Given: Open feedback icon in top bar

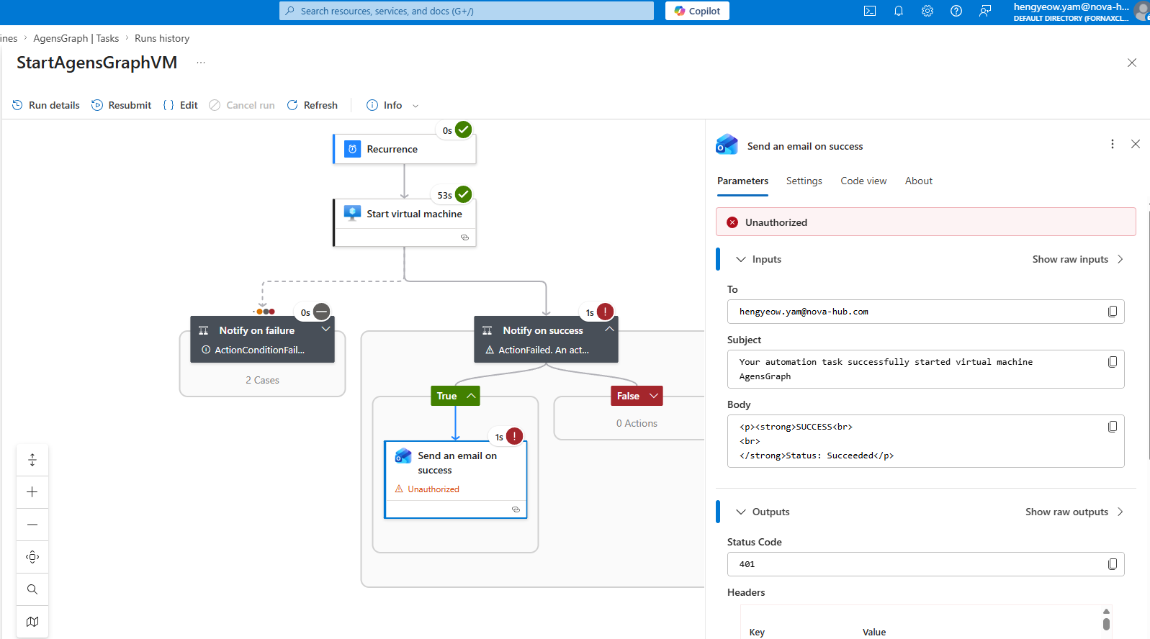Looking at the screenshot, I should pyautogui.click(x=985, y=11).
